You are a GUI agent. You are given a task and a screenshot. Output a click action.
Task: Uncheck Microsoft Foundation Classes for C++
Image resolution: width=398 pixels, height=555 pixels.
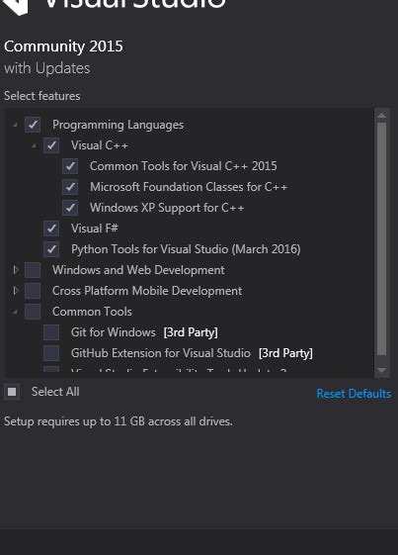click(70, 187)
